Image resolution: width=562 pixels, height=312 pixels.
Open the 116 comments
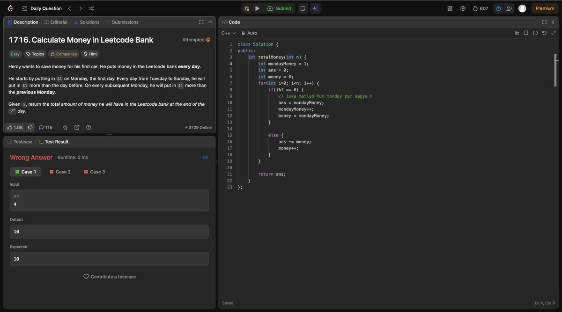[x=45, y=127]
